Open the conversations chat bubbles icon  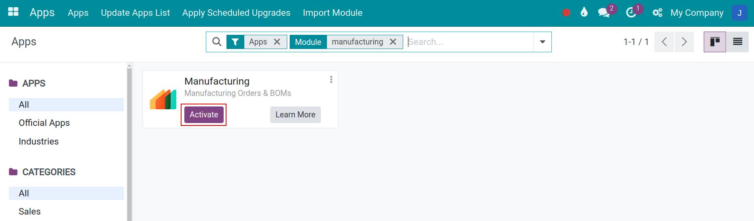coord(604,13)
